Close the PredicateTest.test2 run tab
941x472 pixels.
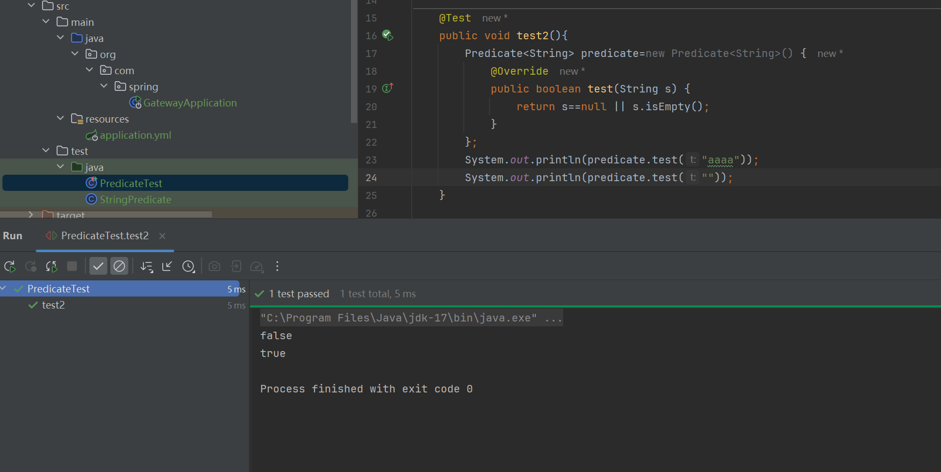coord(162,236)
